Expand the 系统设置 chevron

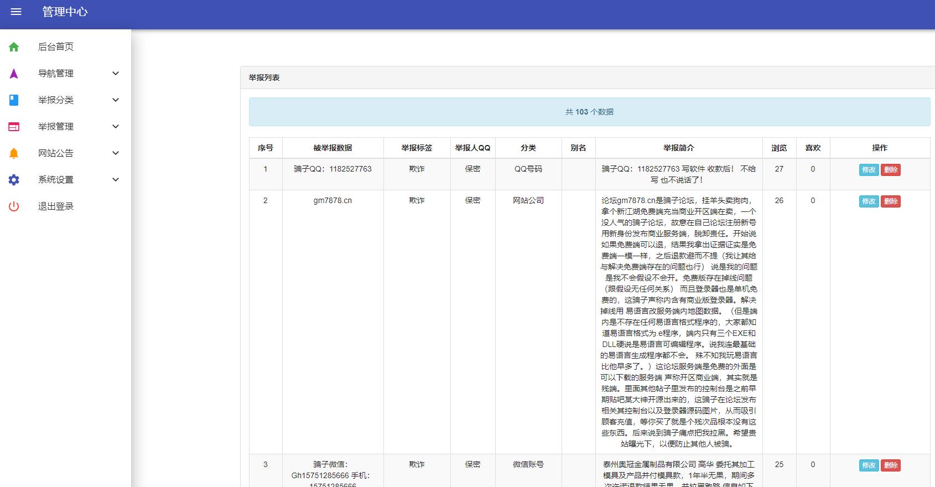pyautogui.click(x=116, y=180)
